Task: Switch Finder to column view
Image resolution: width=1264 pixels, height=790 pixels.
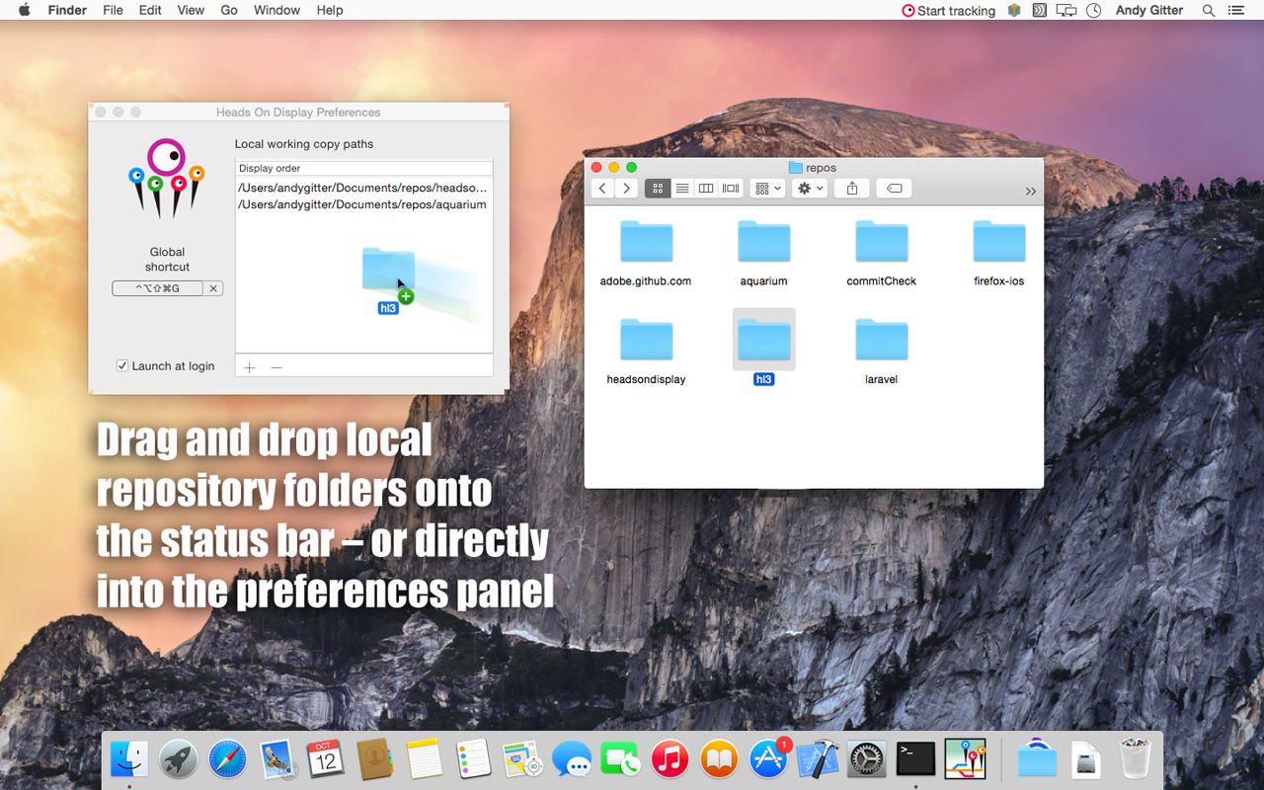Action: point(706,188)
